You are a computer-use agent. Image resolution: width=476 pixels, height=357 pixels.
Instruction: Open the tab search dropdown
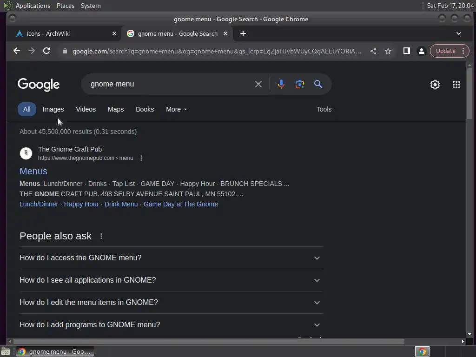pyautogui.click(x=459, y=33)
